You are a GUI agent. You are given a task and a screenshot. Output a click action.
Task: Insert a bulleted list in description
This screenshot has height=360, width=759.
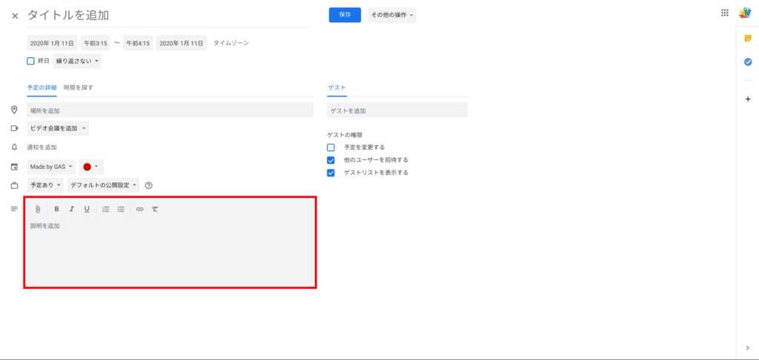click(x=121, y=209)
